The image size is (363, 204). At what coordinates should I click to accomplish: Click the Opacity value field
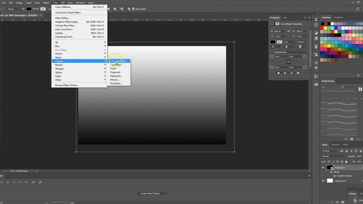(x=359, y=156)
